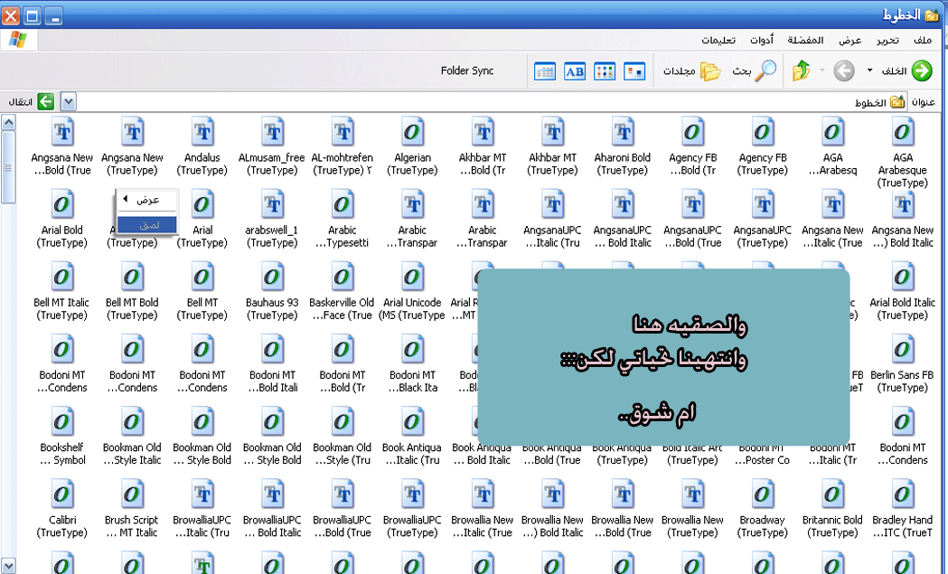Switch to List view in toolbar
This screenshot has width=948, height=574.
(x=605, y=71)
